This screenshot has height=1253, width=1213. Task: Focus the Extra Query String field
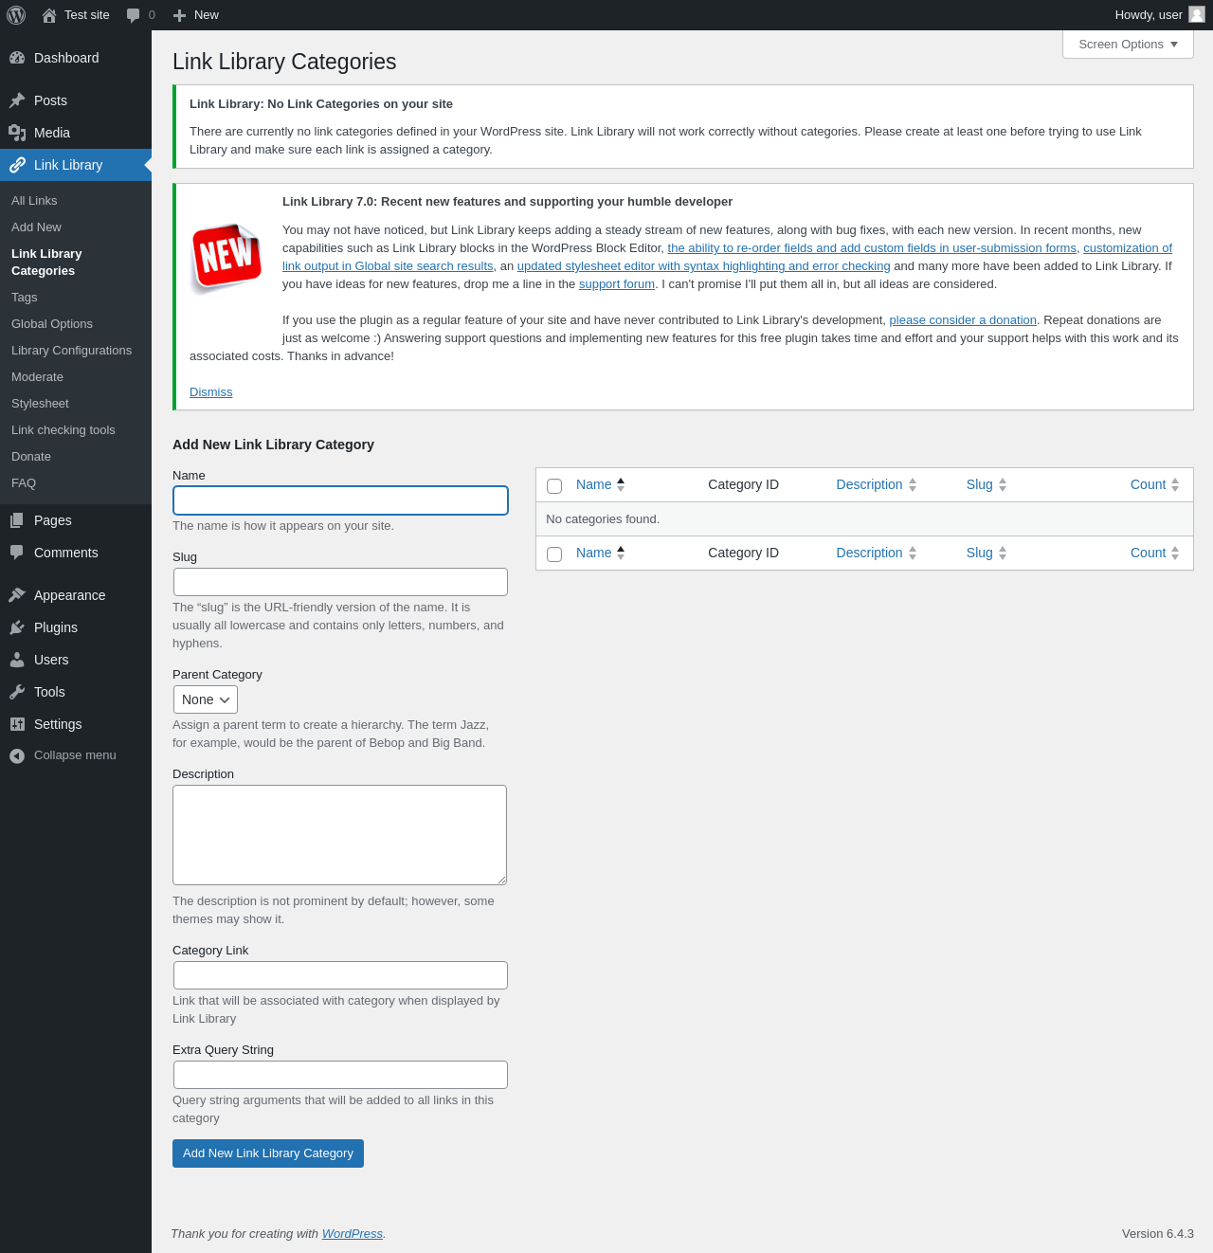(x=340, y=1075)
